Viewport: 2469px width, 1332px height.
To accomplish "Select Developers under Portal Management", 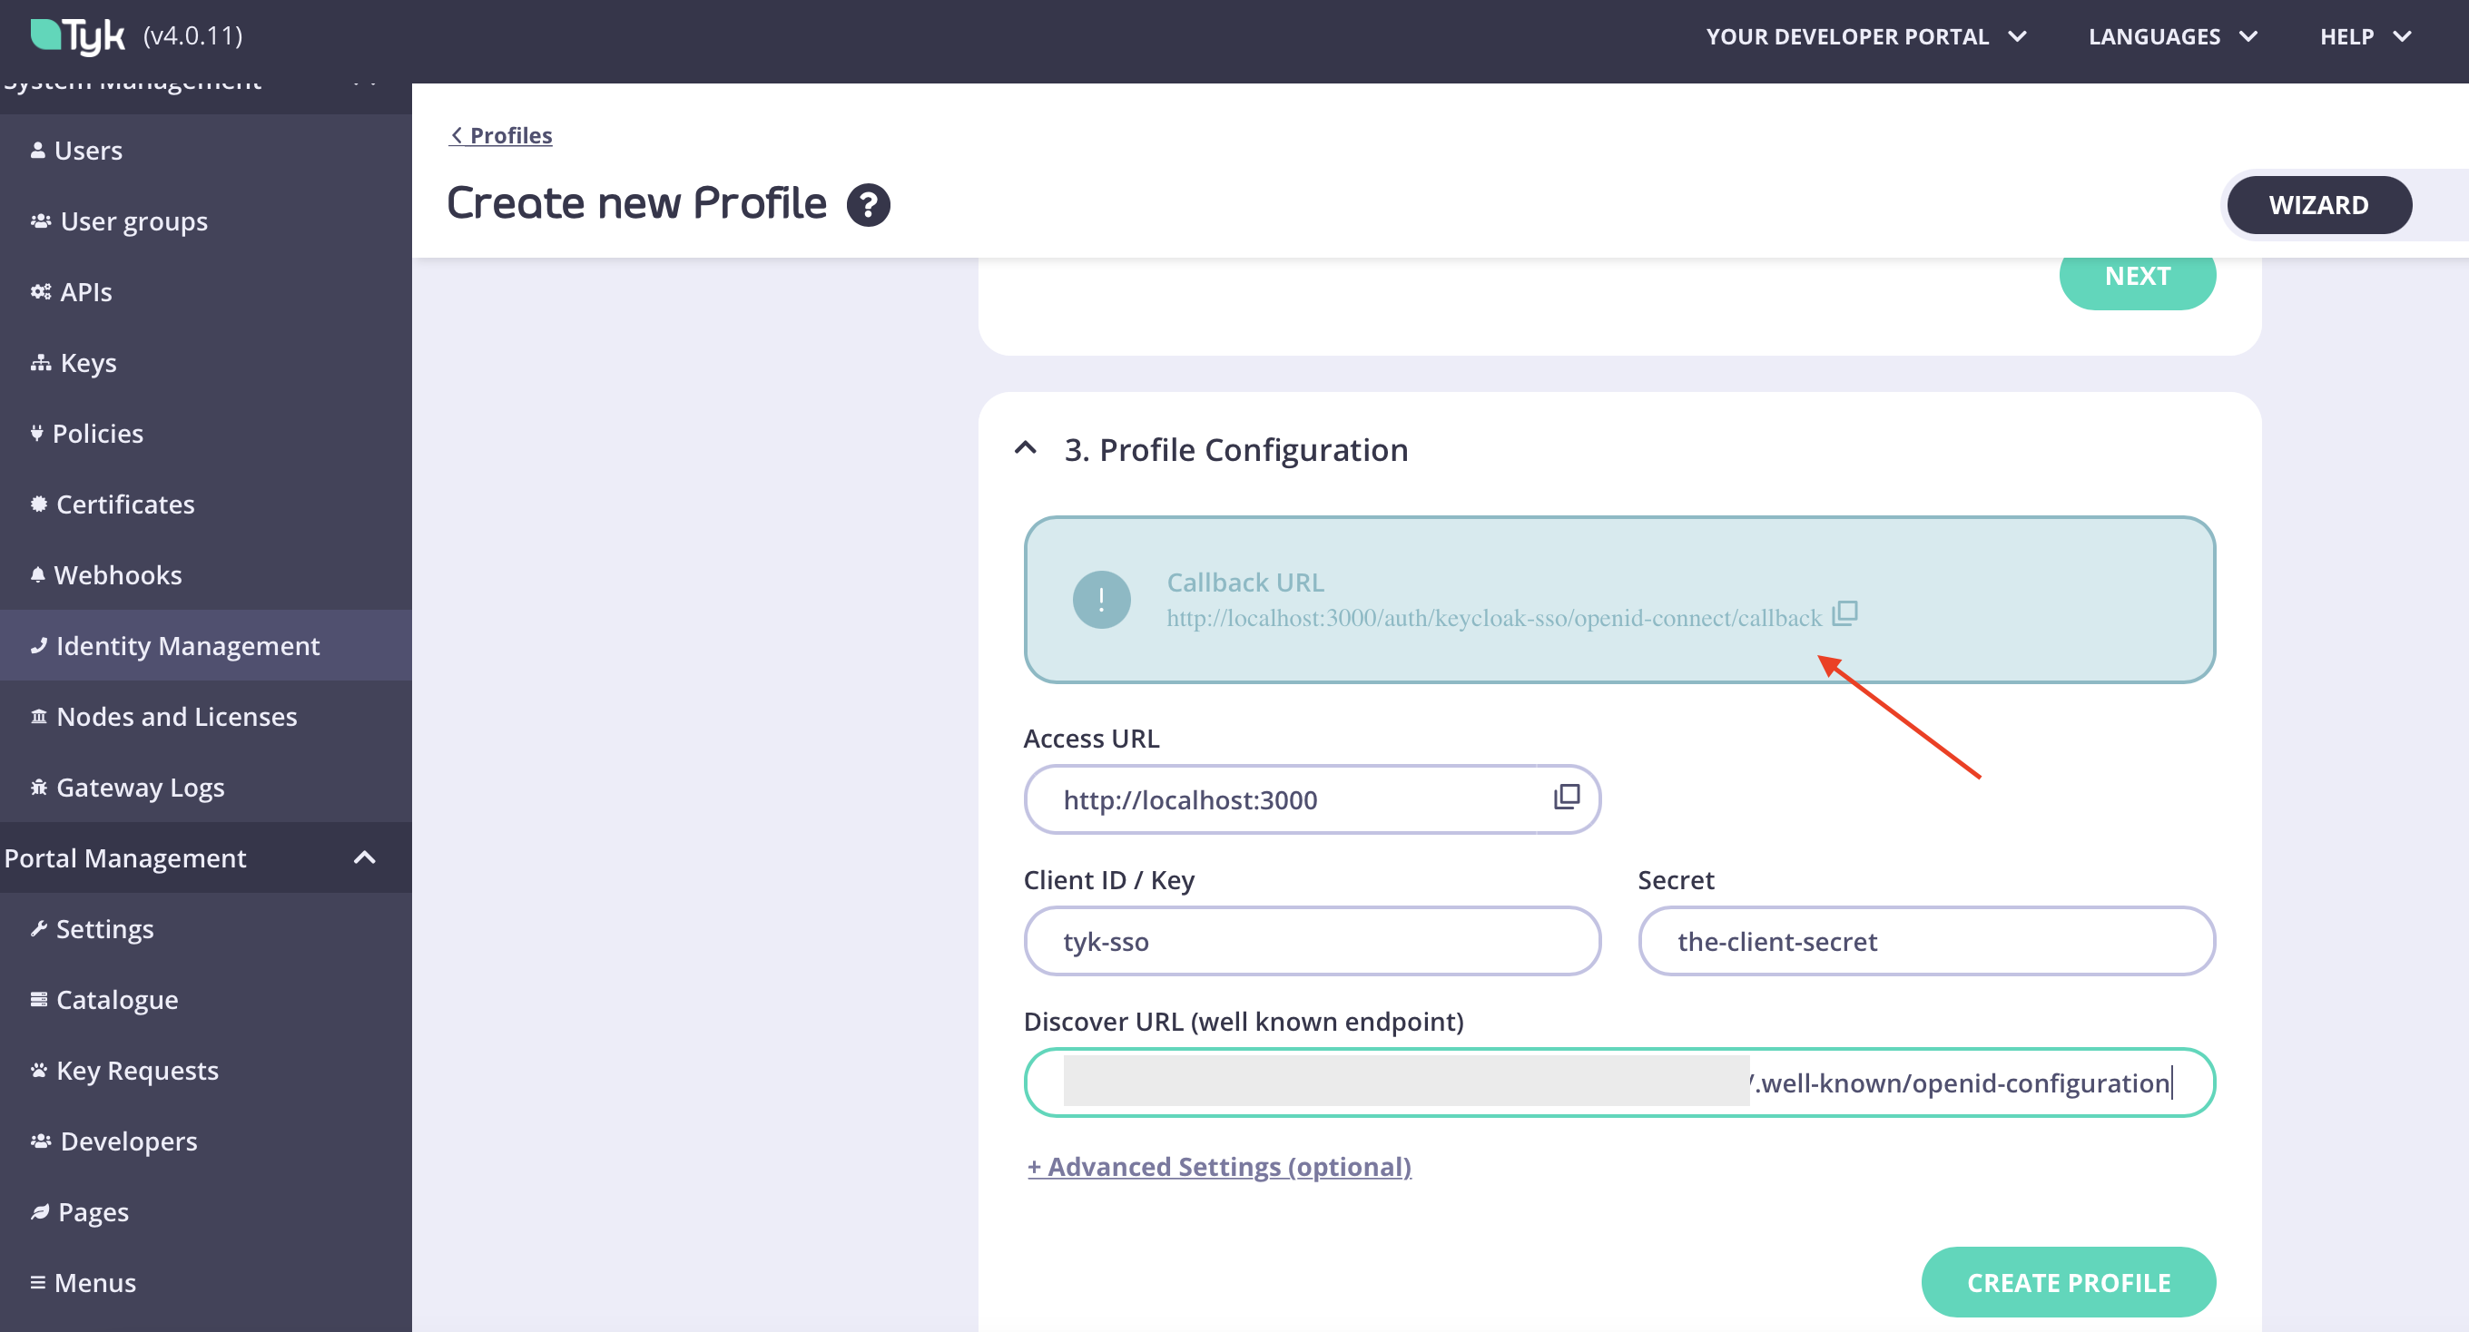I will pyautogui.click(x=127, y=1141).
